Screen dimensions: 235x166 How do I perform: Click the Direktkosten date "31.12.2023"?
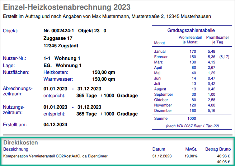162,156
